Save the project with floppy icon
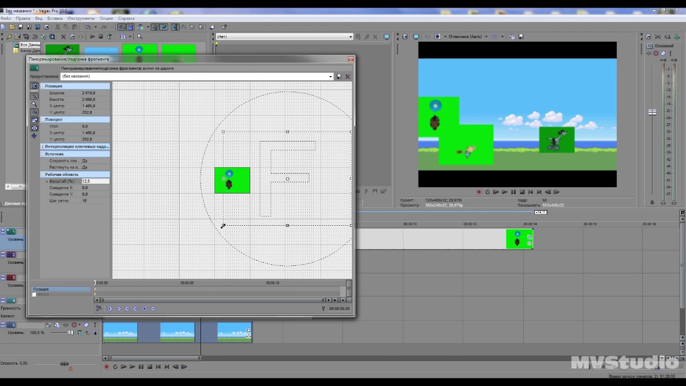The image size is (686, 386). point(20,27)
